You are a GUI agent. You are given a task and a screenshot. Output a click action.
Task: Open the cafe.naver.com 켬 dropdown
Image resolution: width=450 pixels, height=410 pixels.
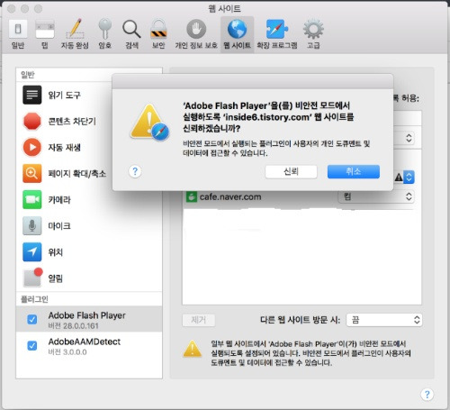376,196
